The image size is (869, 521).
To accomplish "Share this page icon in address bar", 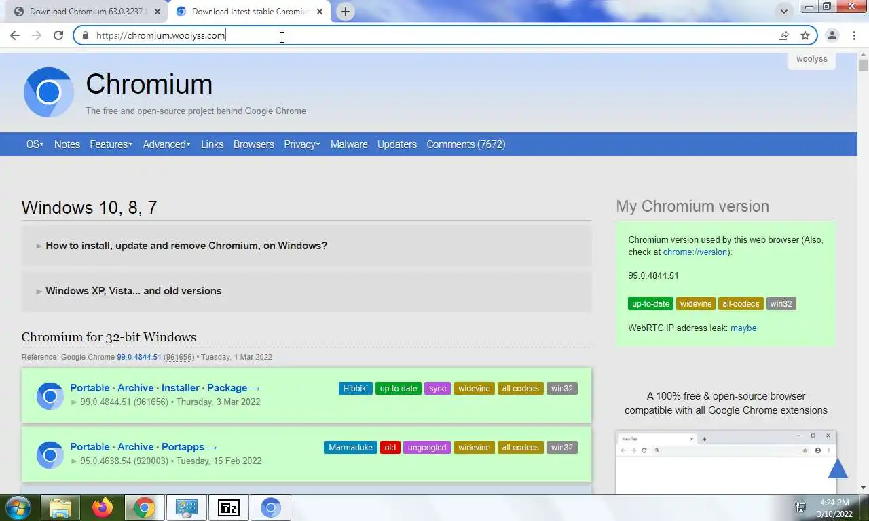I will point(783,35).
